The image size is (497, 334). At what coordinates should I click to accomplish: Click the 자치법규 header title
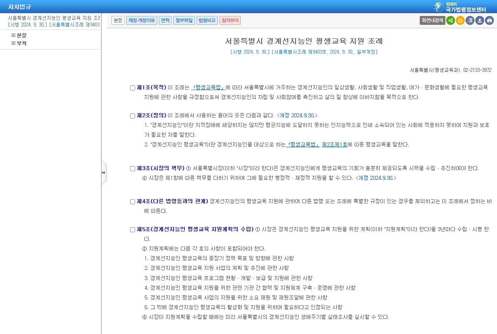click(x=19, y=7)
